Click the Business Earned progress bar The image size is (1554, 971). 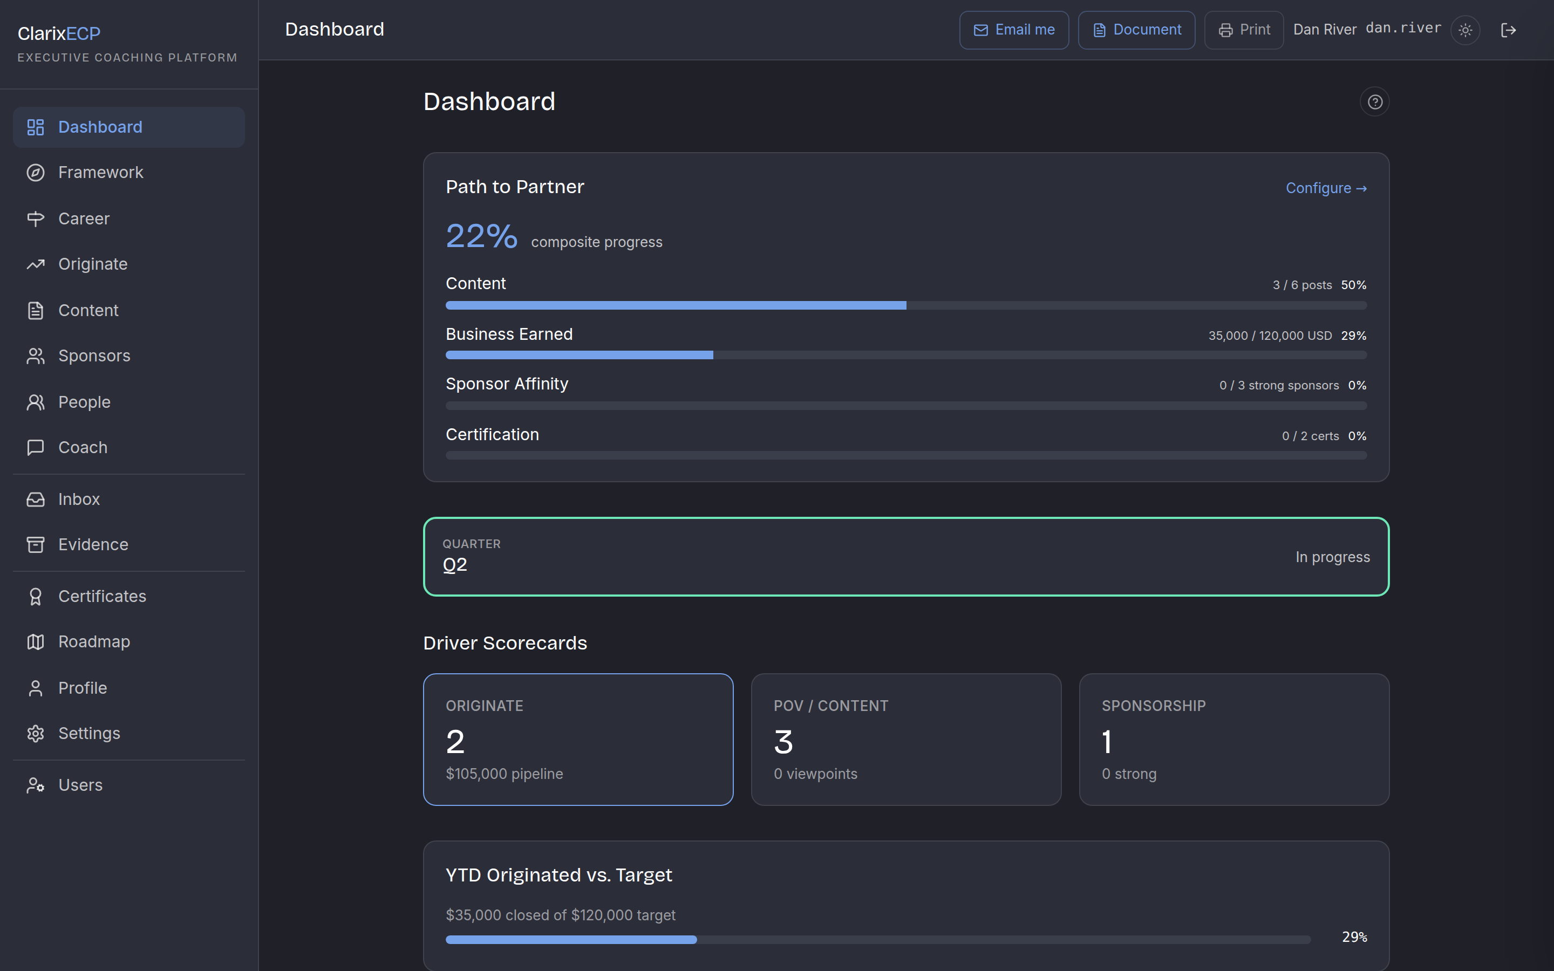(906, 355)
